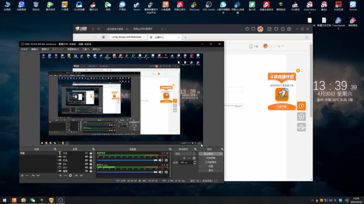The height and width of the screenshot is (204, 364).
Task: Move source up with arrow in Sources panel
Action: point(76,175)
